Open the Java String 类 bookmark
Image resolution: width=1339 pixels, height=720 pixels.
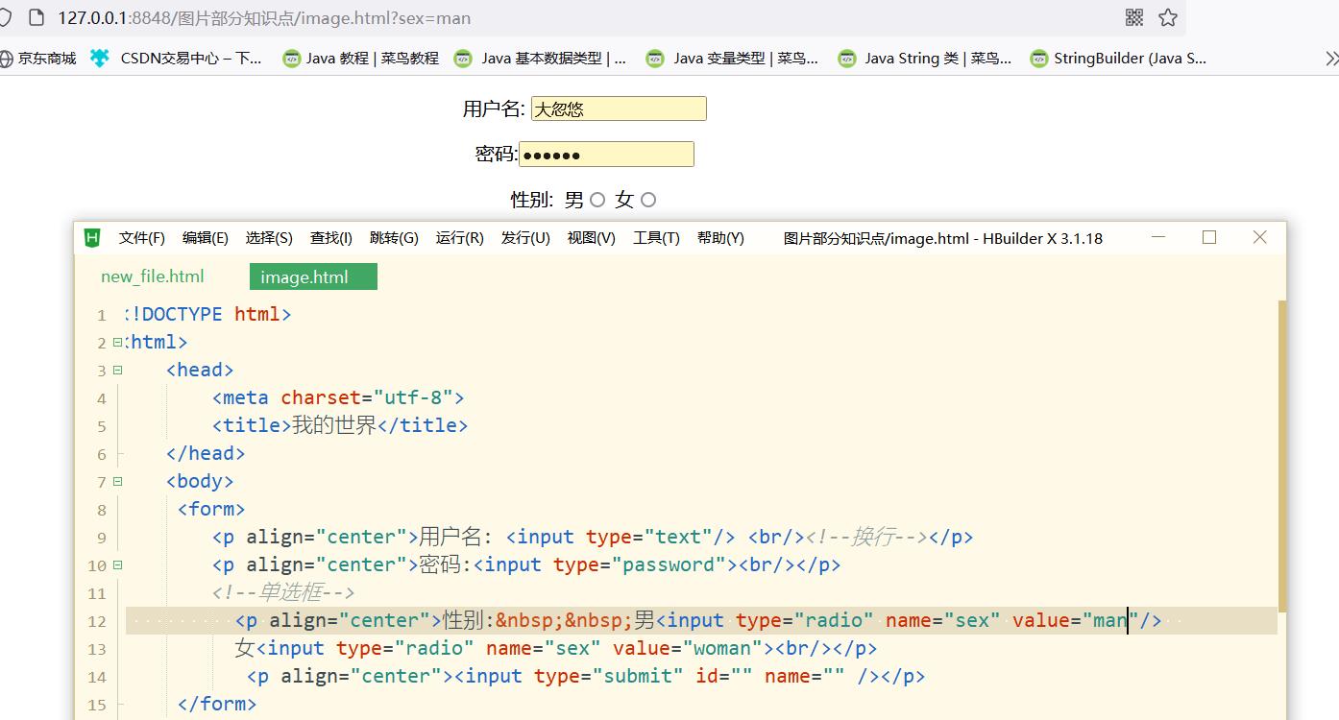(924, 59)
